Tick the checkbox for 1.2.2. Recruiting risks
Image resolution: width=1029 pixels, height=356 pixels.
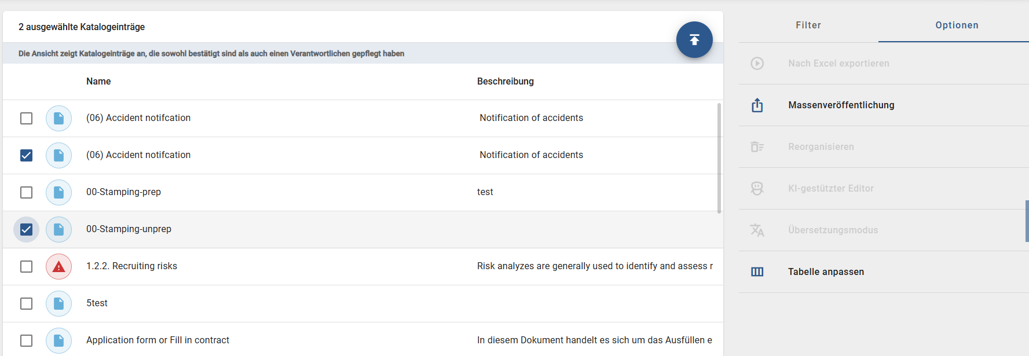pyautogui.click(x=27, y=267)
